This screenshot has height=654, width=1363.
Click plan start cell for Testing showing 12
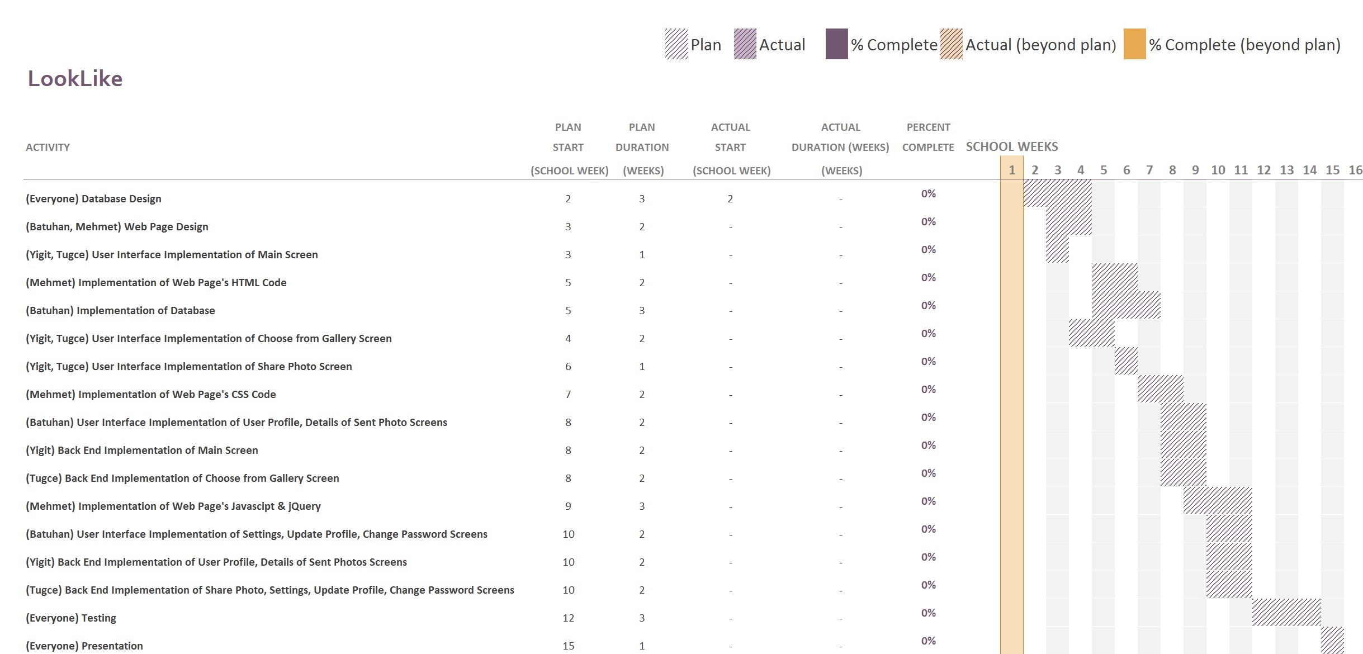(568, 618)
